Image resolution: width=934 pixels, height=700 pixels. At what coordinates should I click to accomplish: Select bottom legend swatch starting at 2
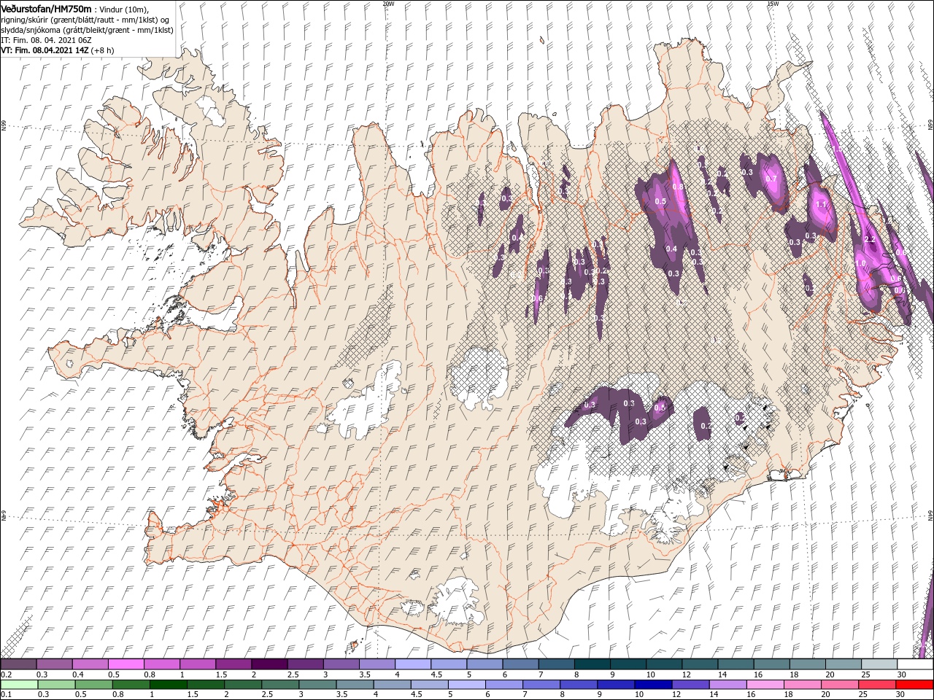242,685
